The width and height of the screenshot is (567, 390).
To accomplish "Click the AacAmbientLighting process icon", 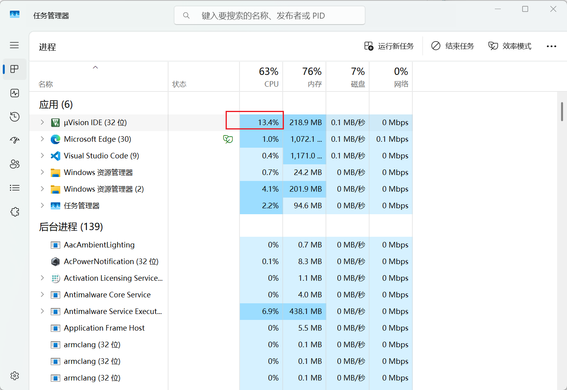I will pos(56,245).
